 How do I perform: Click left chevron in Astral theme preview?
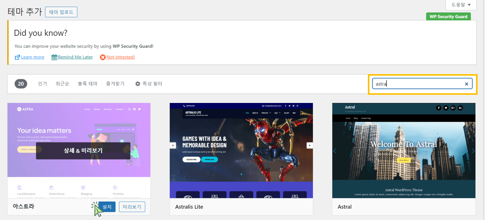(x=335, y=151)
